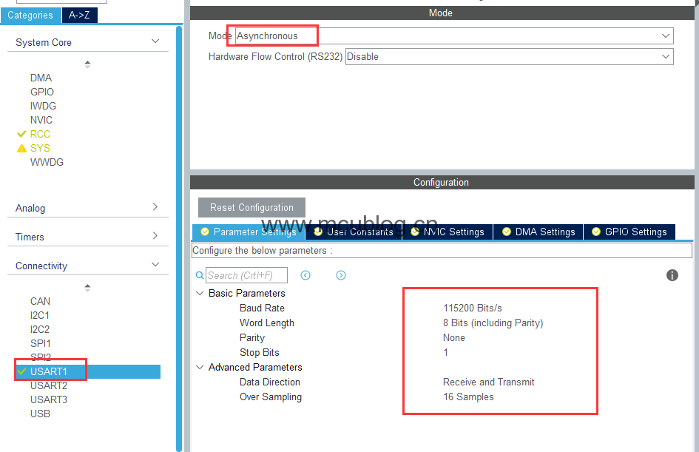Image resolution: width=699 pixels, height=452 pixels.
Task: Select IWDG in System Core
Action: click(x=43, y=106)
